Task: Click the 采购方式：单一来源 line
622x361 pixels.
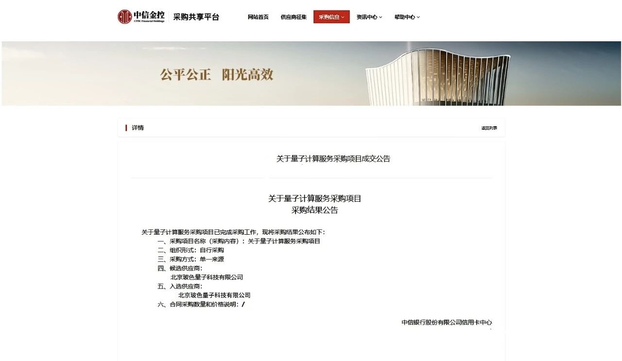Action: click(190, 259)
